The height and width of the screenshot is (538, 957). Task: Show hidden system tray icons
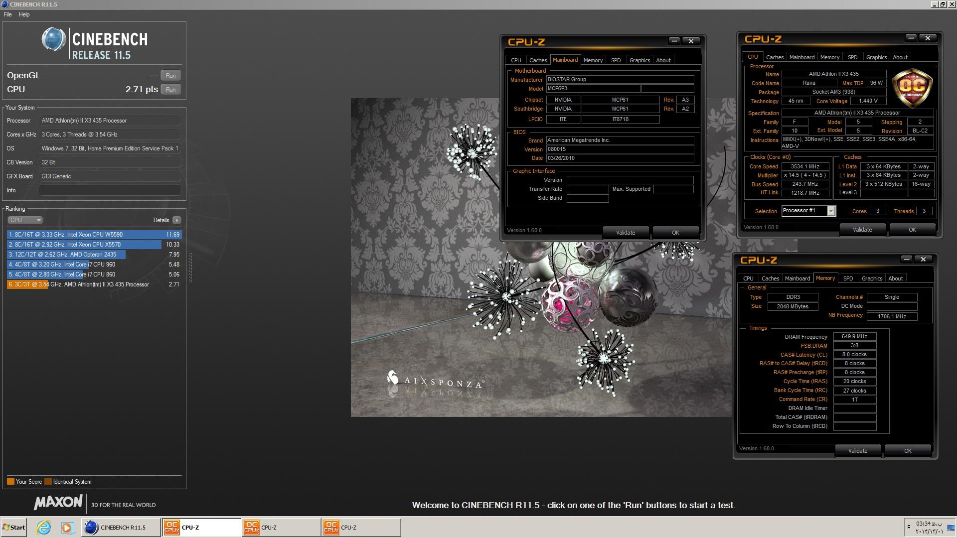[909, 527]
